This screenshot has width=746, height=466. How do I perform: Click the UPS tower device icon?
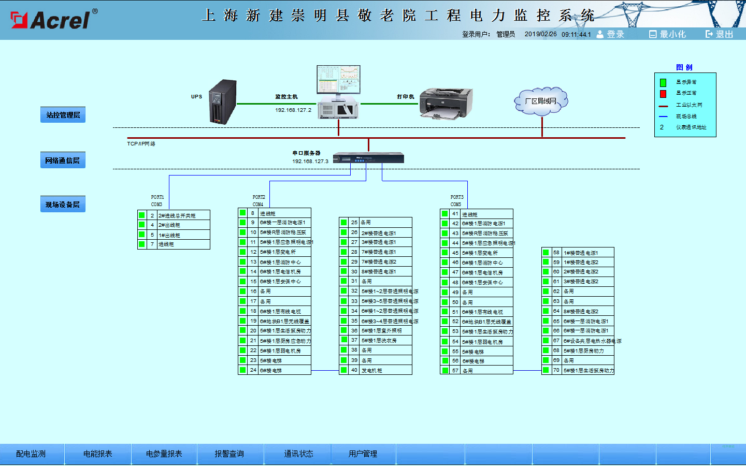223,102
